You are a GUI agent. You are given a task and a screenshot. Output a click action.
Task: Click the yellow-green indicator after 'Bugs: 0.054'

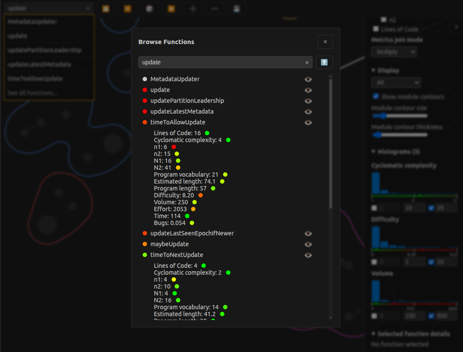[192, 223]
